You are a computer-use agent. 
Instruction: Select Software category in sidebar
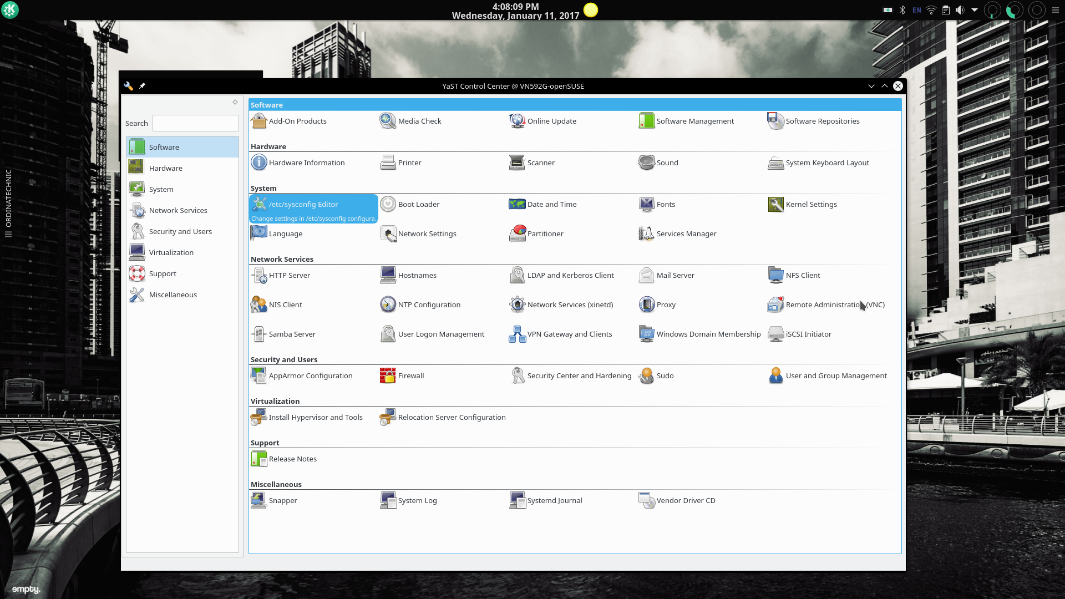tap(182, 147)
